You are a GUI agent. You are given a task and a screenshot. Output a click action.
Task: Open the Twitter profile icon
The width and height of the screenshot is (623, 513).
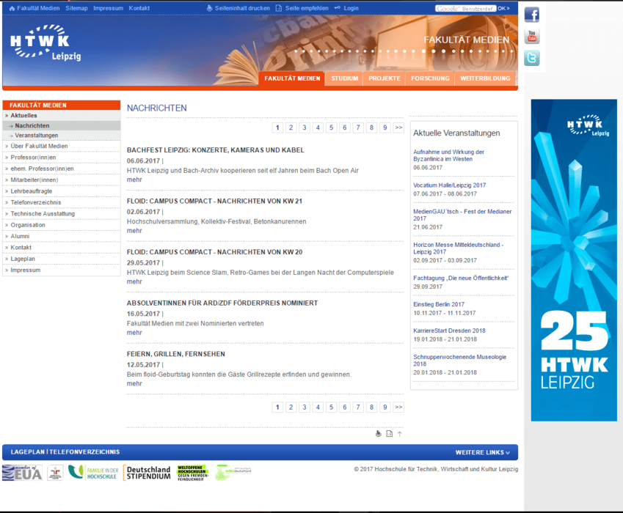pos(531,59)
